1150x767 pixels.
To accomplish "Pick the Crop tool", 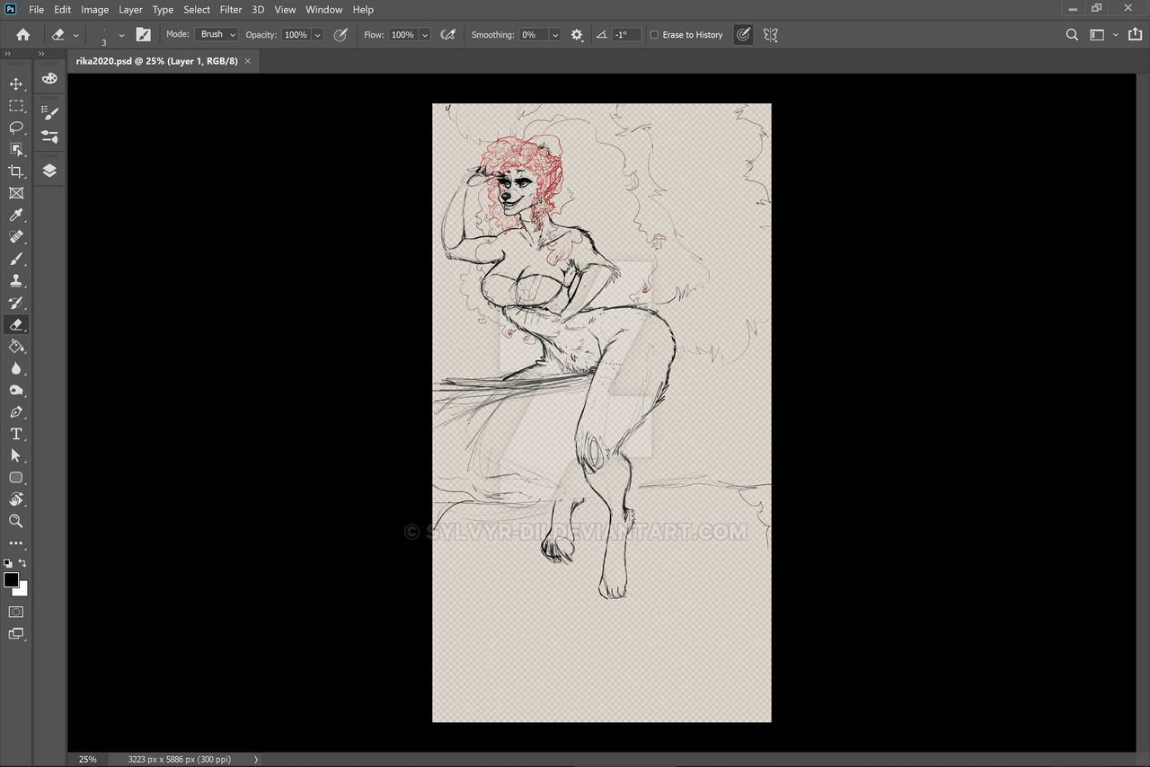I will tap(16, 172).
